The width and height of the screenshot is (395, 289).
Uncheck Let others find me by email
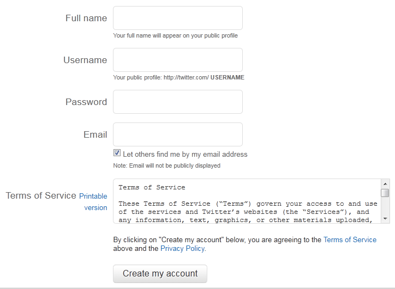pos(117,153)
